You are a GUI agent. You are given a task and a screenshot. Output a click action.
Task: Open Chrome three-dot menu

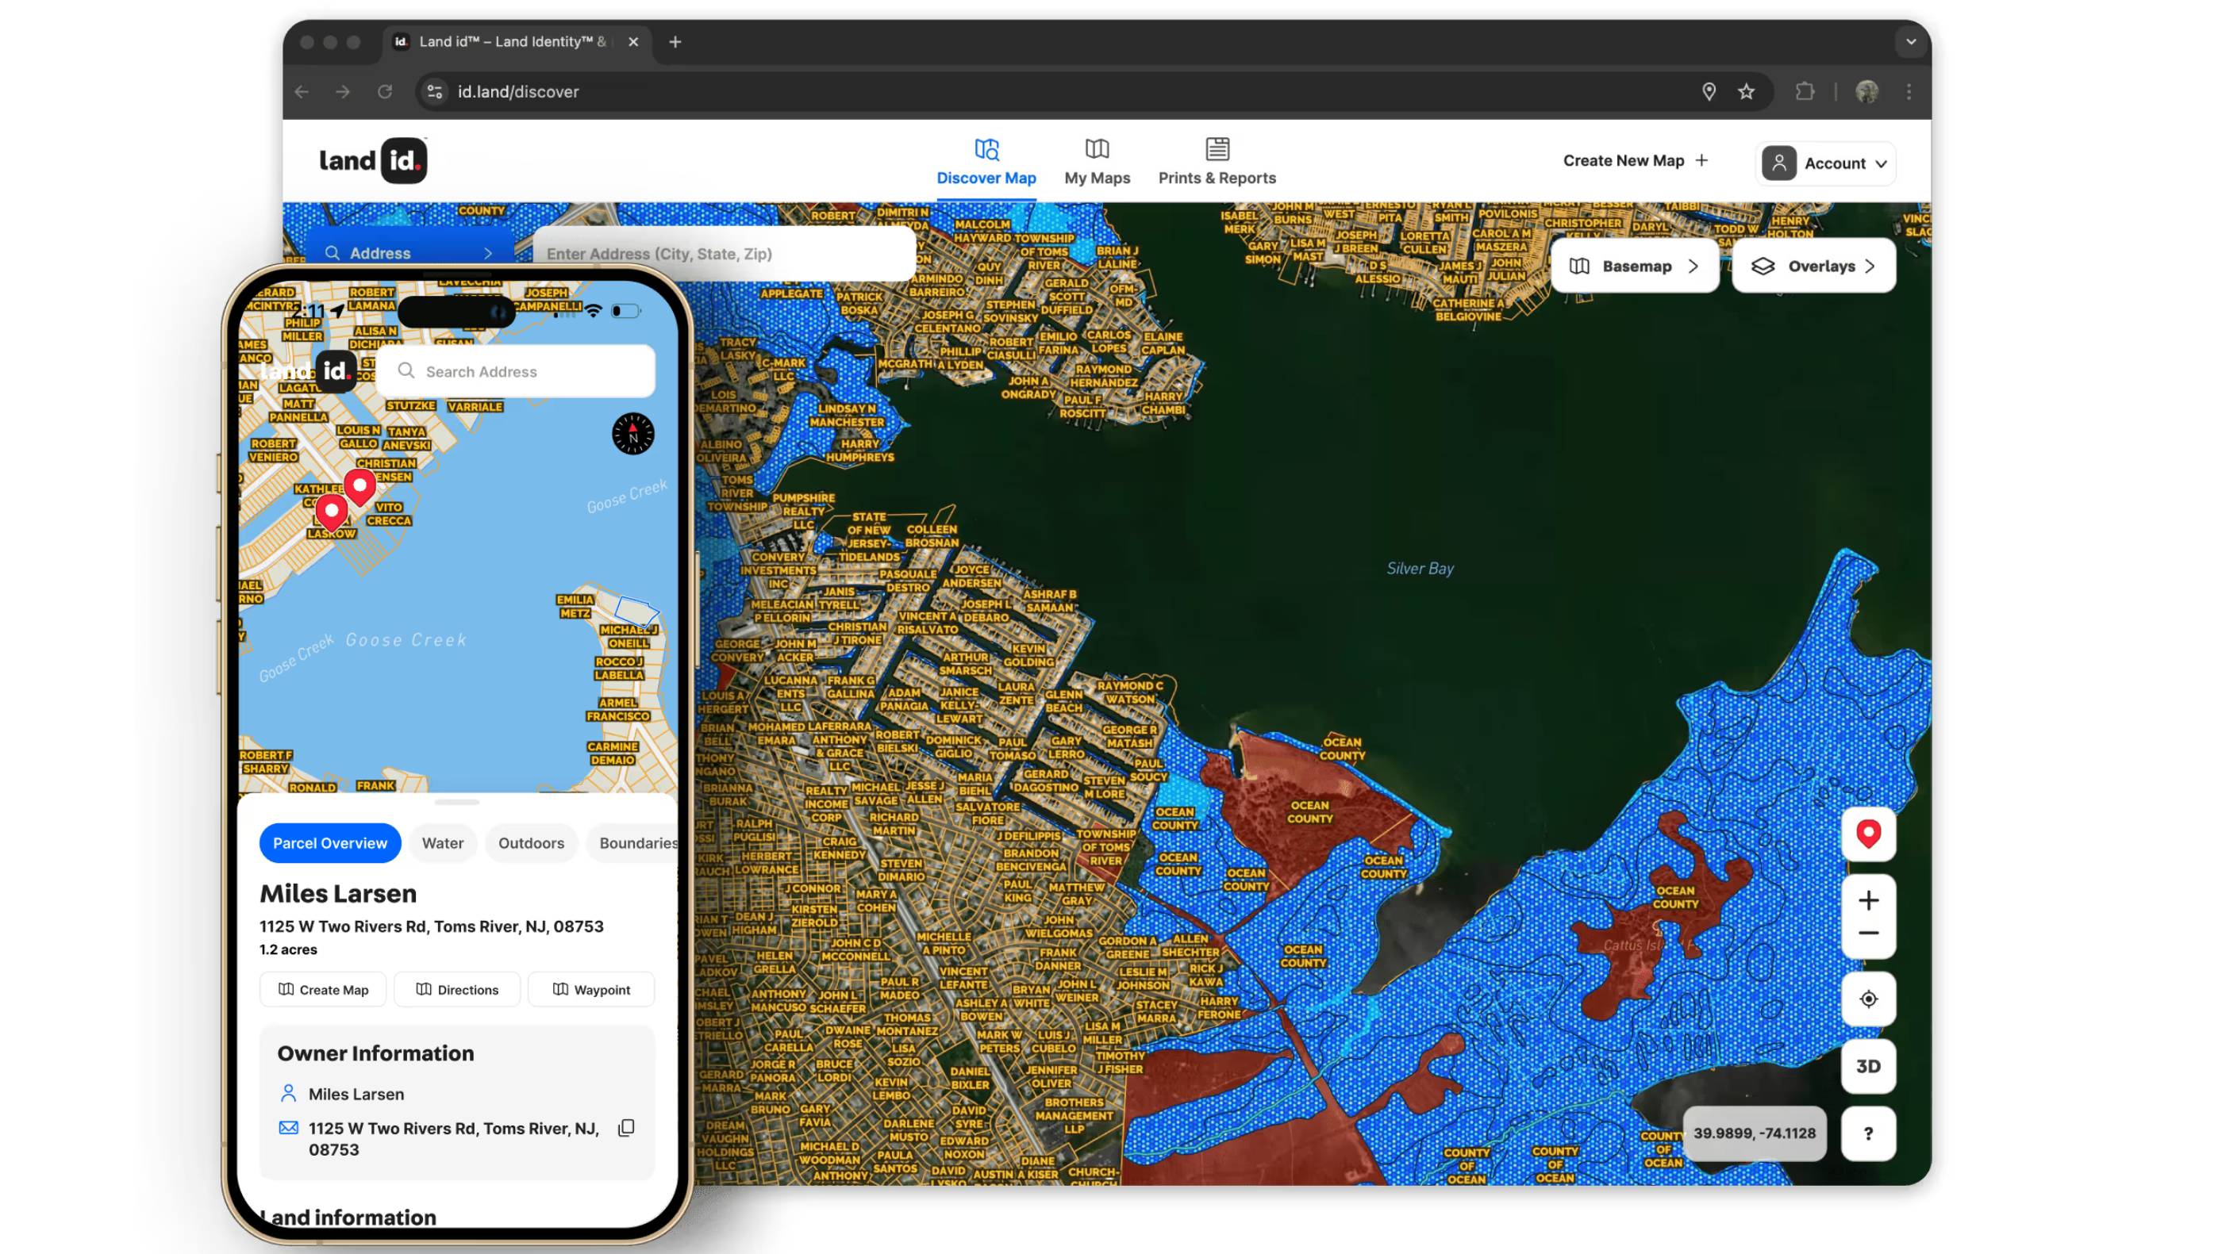tap(1908, 91)
